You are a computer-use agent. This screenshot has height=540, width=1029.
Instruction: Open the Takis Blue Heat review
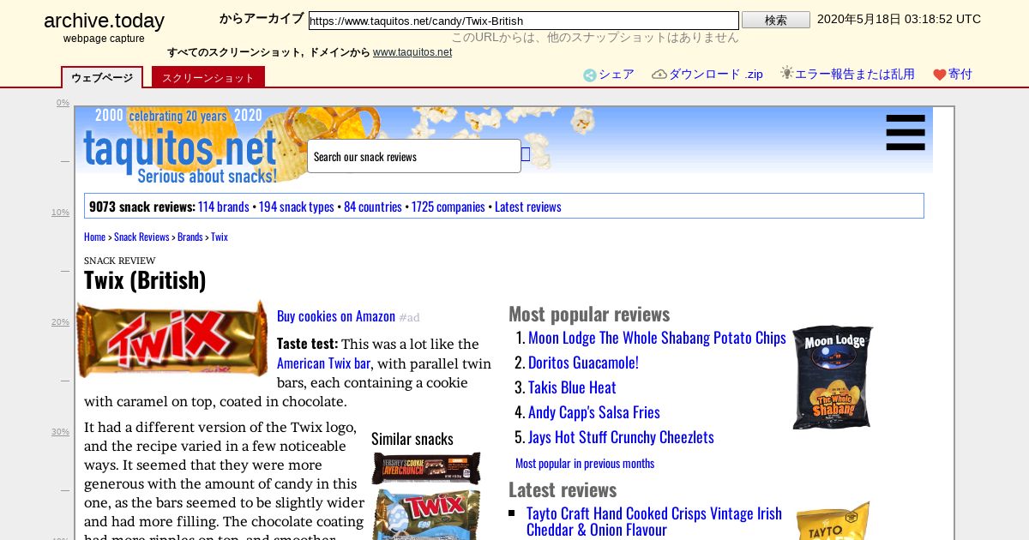click(572, 387)
